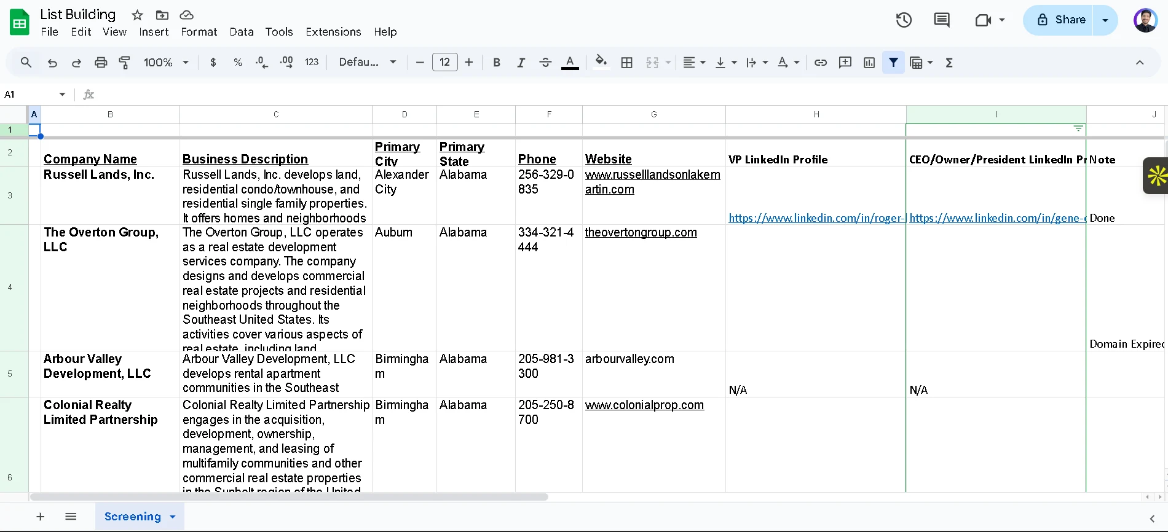
Task: Decrease font size with minus button
Action: pos(420,62)
